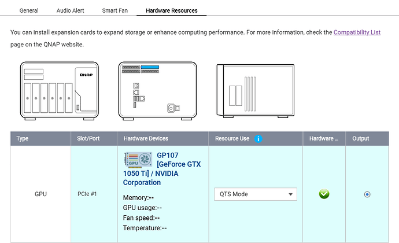Open the Compatibility List link
The height and width of the screenshot is (243, 399).
357,32
